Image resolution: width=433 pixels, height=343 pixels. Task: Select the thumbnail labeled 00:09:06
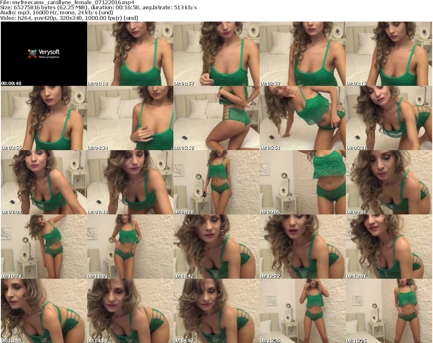pyautogui.click(x=303, y=182)
